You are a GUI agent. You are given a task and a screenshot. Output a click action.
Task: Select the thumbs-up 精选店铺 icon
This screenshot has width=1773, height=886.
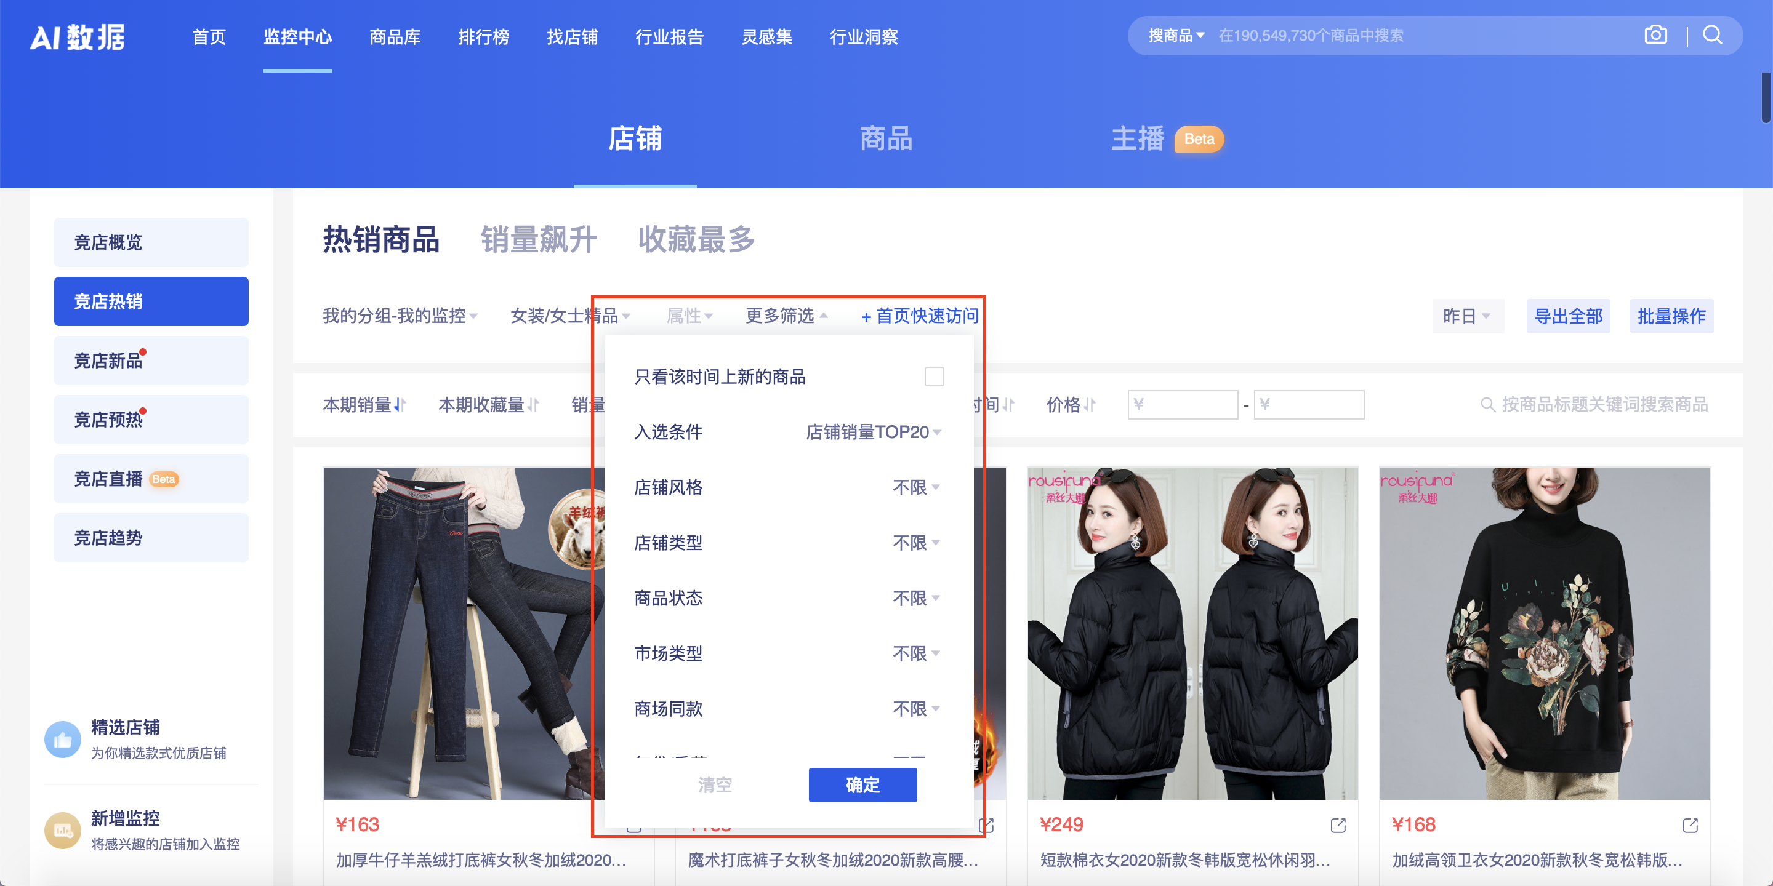(x=63, y=740)
